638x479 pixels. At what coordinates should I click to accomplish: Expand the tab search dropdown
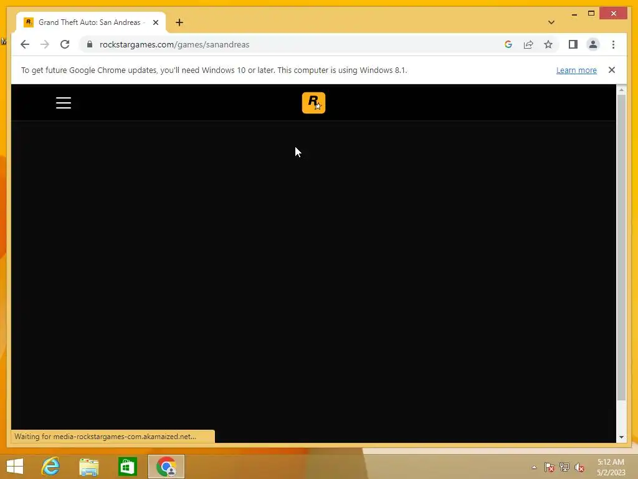pyautogui.click(x=551, y=22)
